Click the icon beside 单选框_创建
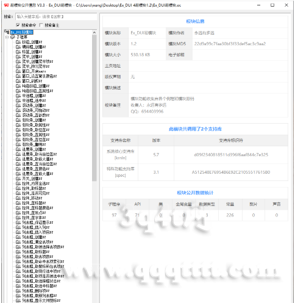The width and height of the screenshot is (295, 303). (x=18, y=96)
